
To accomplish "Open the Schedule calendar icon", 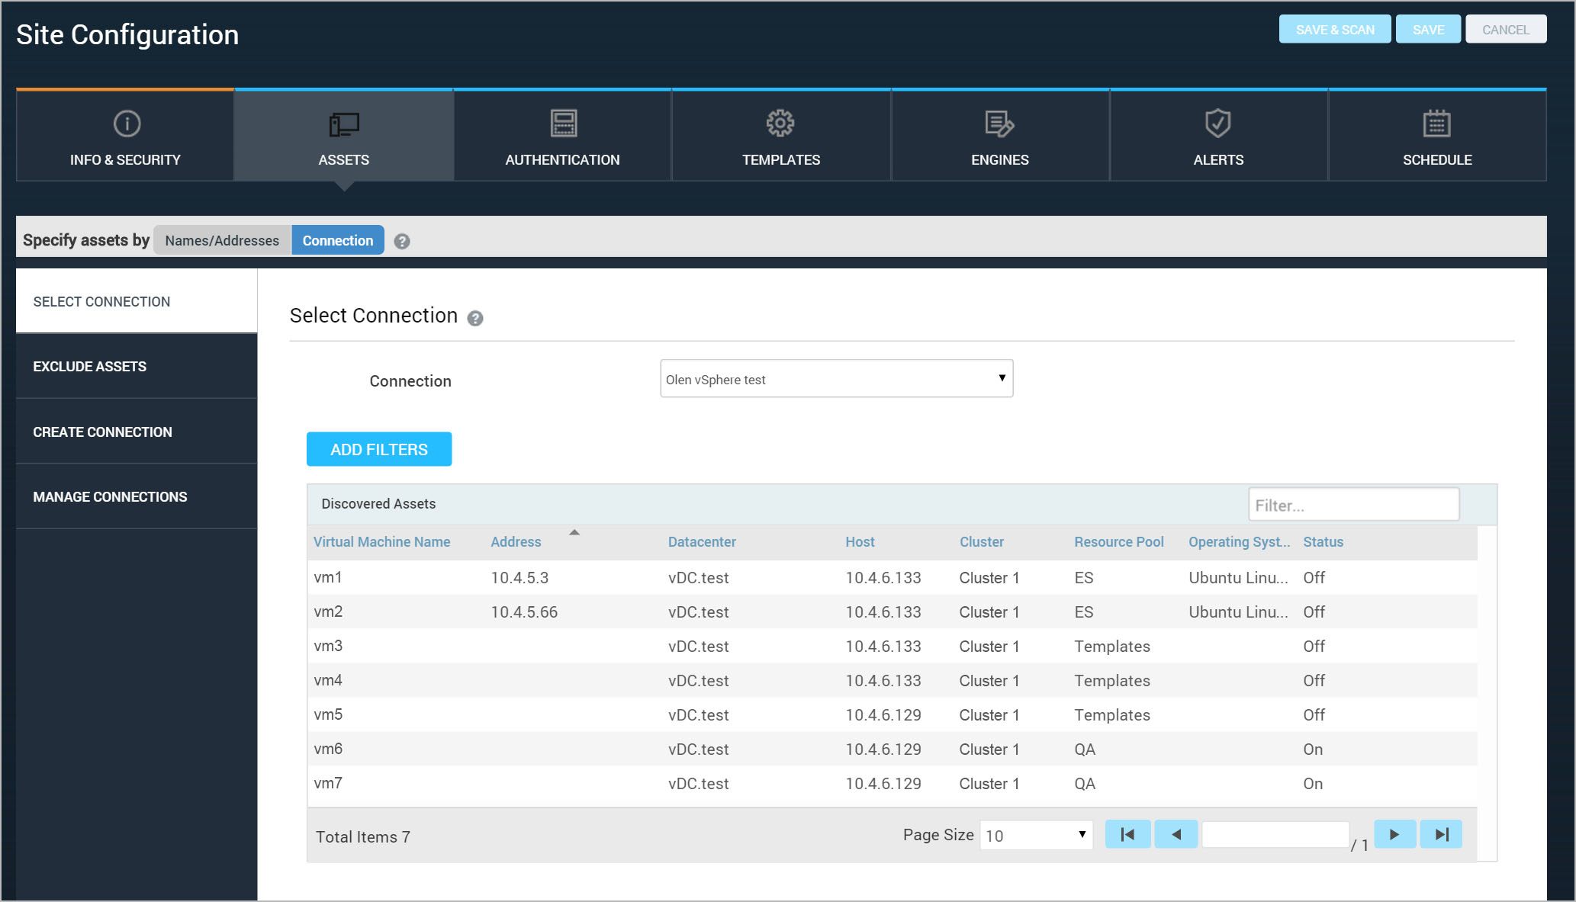I will point(1436,124).
